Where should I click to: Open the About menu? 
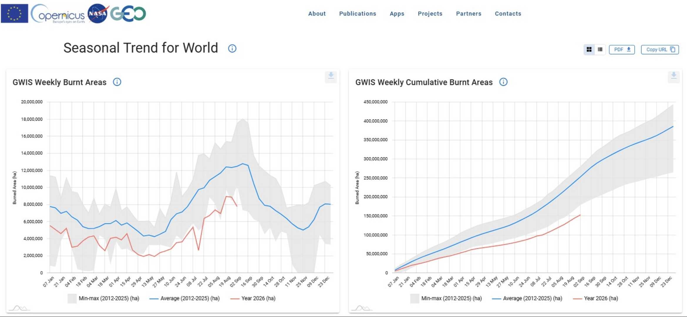317,14
